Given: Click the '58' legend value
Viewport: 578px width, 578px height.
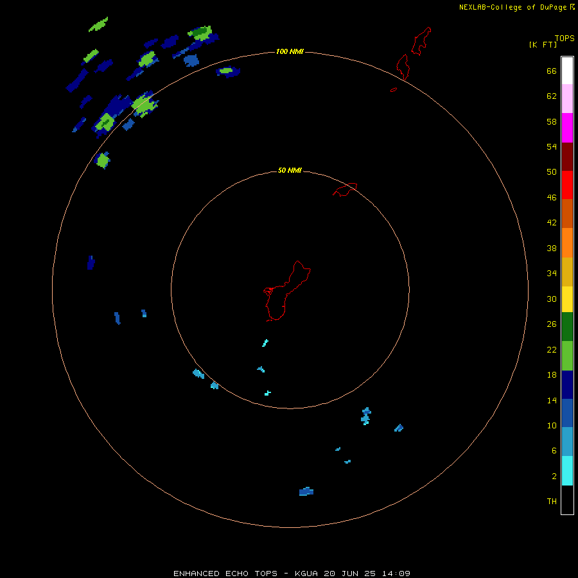Looking at the screenshot, I should point(552,121).
